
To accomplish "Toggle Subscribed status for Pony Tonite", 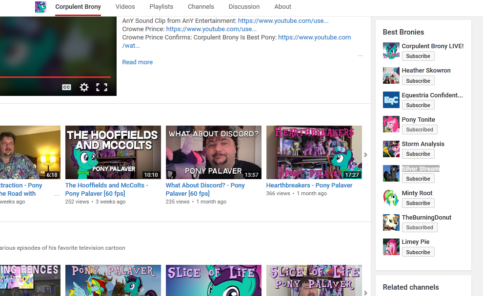I will [420, 129].
